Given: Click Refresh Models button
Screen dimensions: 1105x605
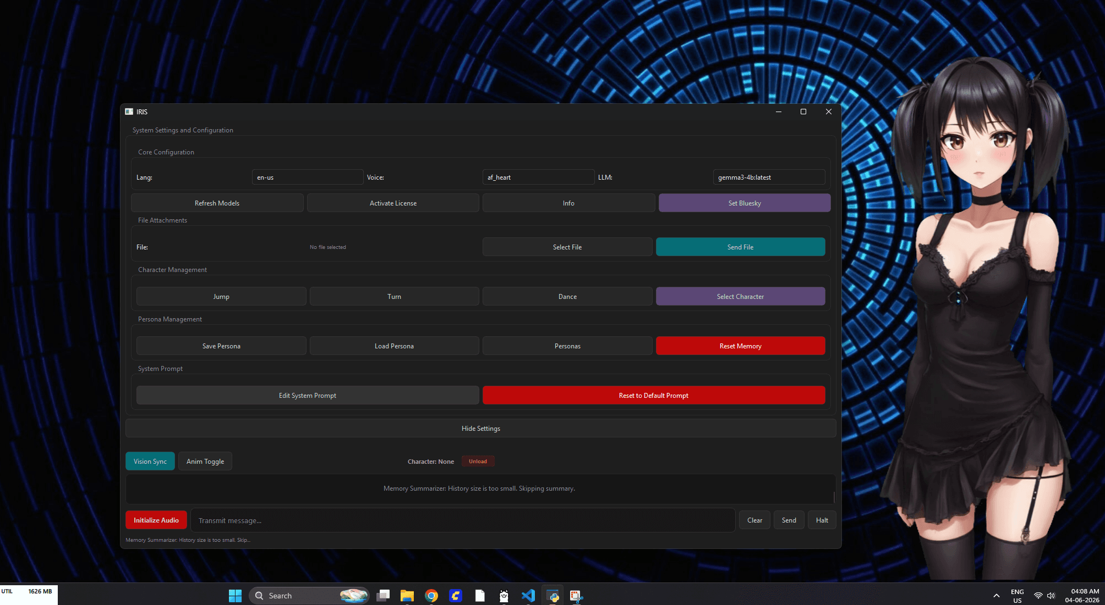Looking at the screenshot, I should pos(217,203).
